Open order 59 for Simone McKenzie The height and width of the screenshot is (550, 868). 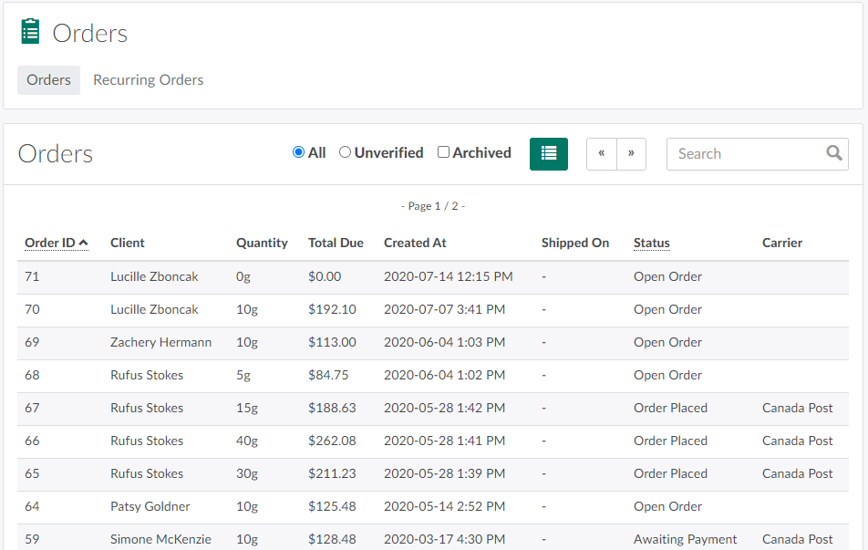32,539
